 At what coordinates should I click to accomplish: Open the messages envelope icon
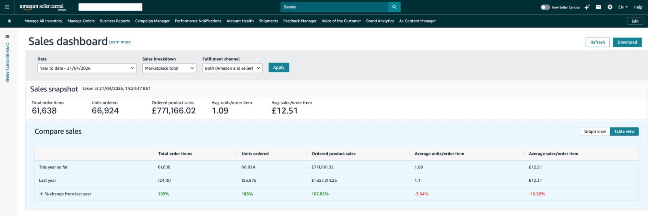598,7
